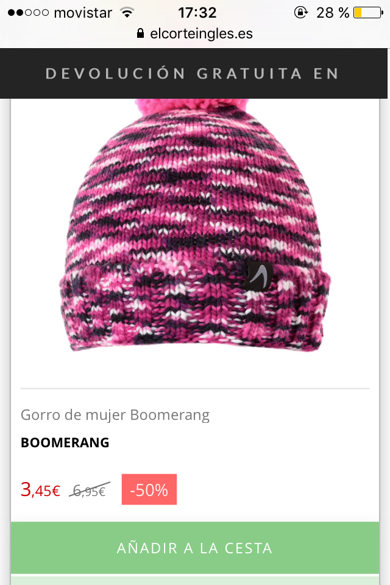Image resolution: width=390 pixels, height=585 pixels.
Task: Open the Gorro de mujer Boomerang title
Action: tap(115, 415)
